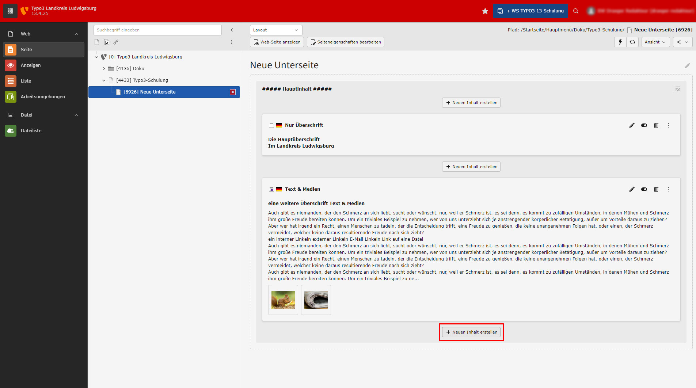Click the 'Suchbegriff eingeben' search field
The height and width of the screenshot is (388, 696).
pos(157,30)
